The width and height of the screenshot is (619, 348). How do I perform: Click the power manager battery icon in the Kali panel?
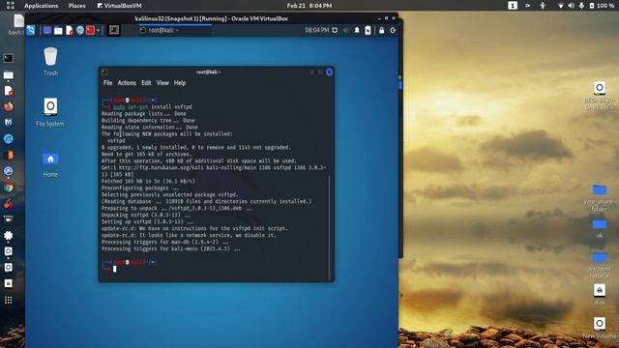368,30
